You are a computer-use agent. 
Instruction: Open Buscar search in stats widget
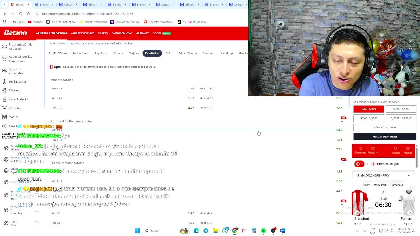click(x=396, y=150)
